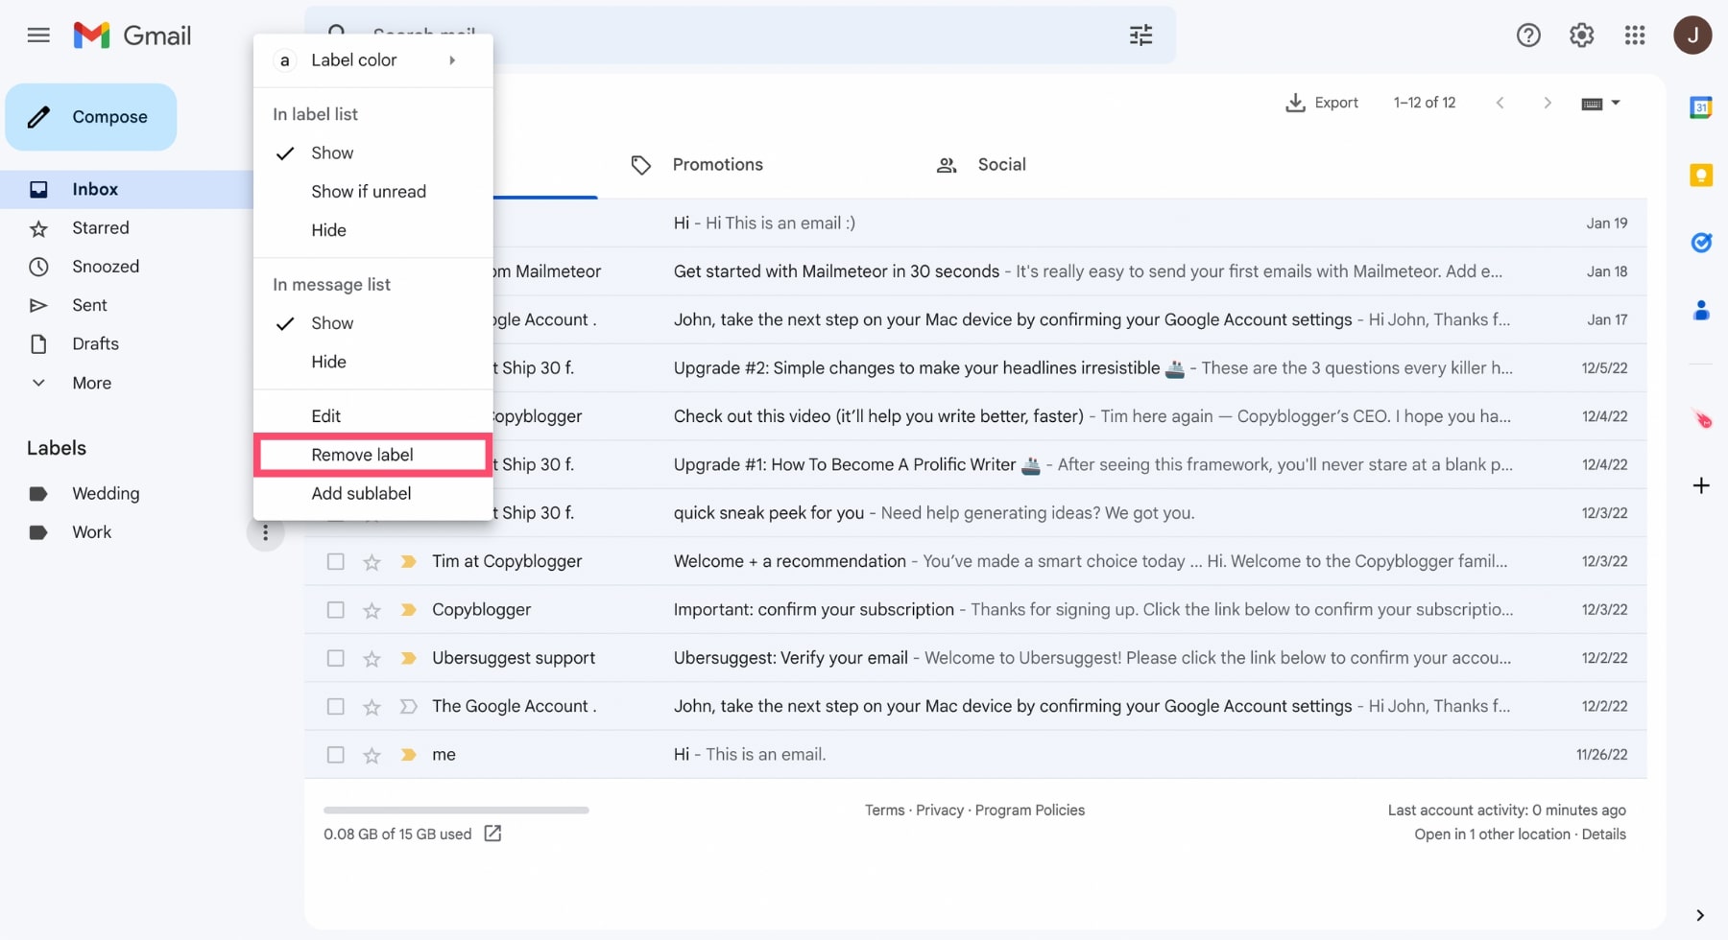Click the Details link for account activity
Screen dimensions: 1728x940
click(1604, 834)
